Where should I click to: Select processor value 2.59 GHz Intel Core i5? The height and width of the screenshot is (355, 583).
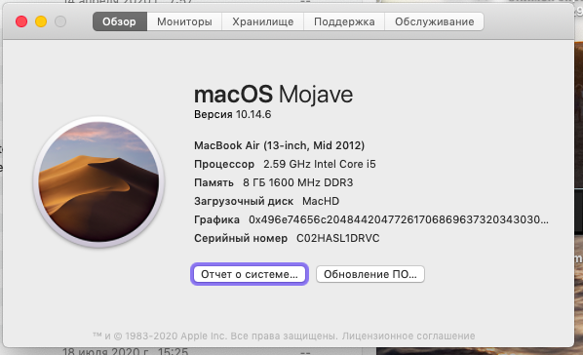[320, 164]
